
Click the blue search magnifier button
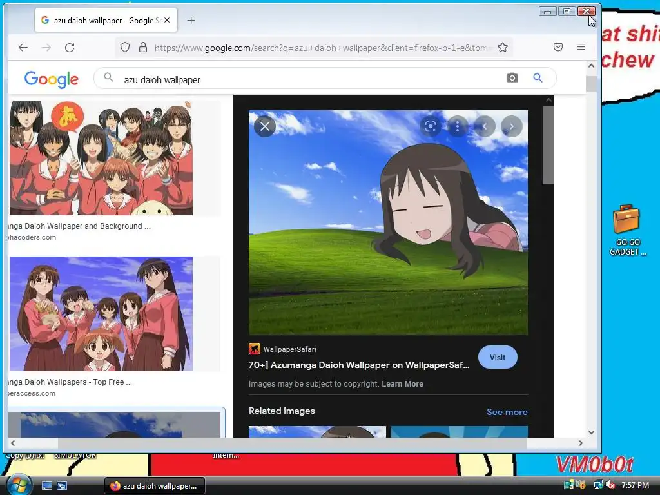(538, 78)
